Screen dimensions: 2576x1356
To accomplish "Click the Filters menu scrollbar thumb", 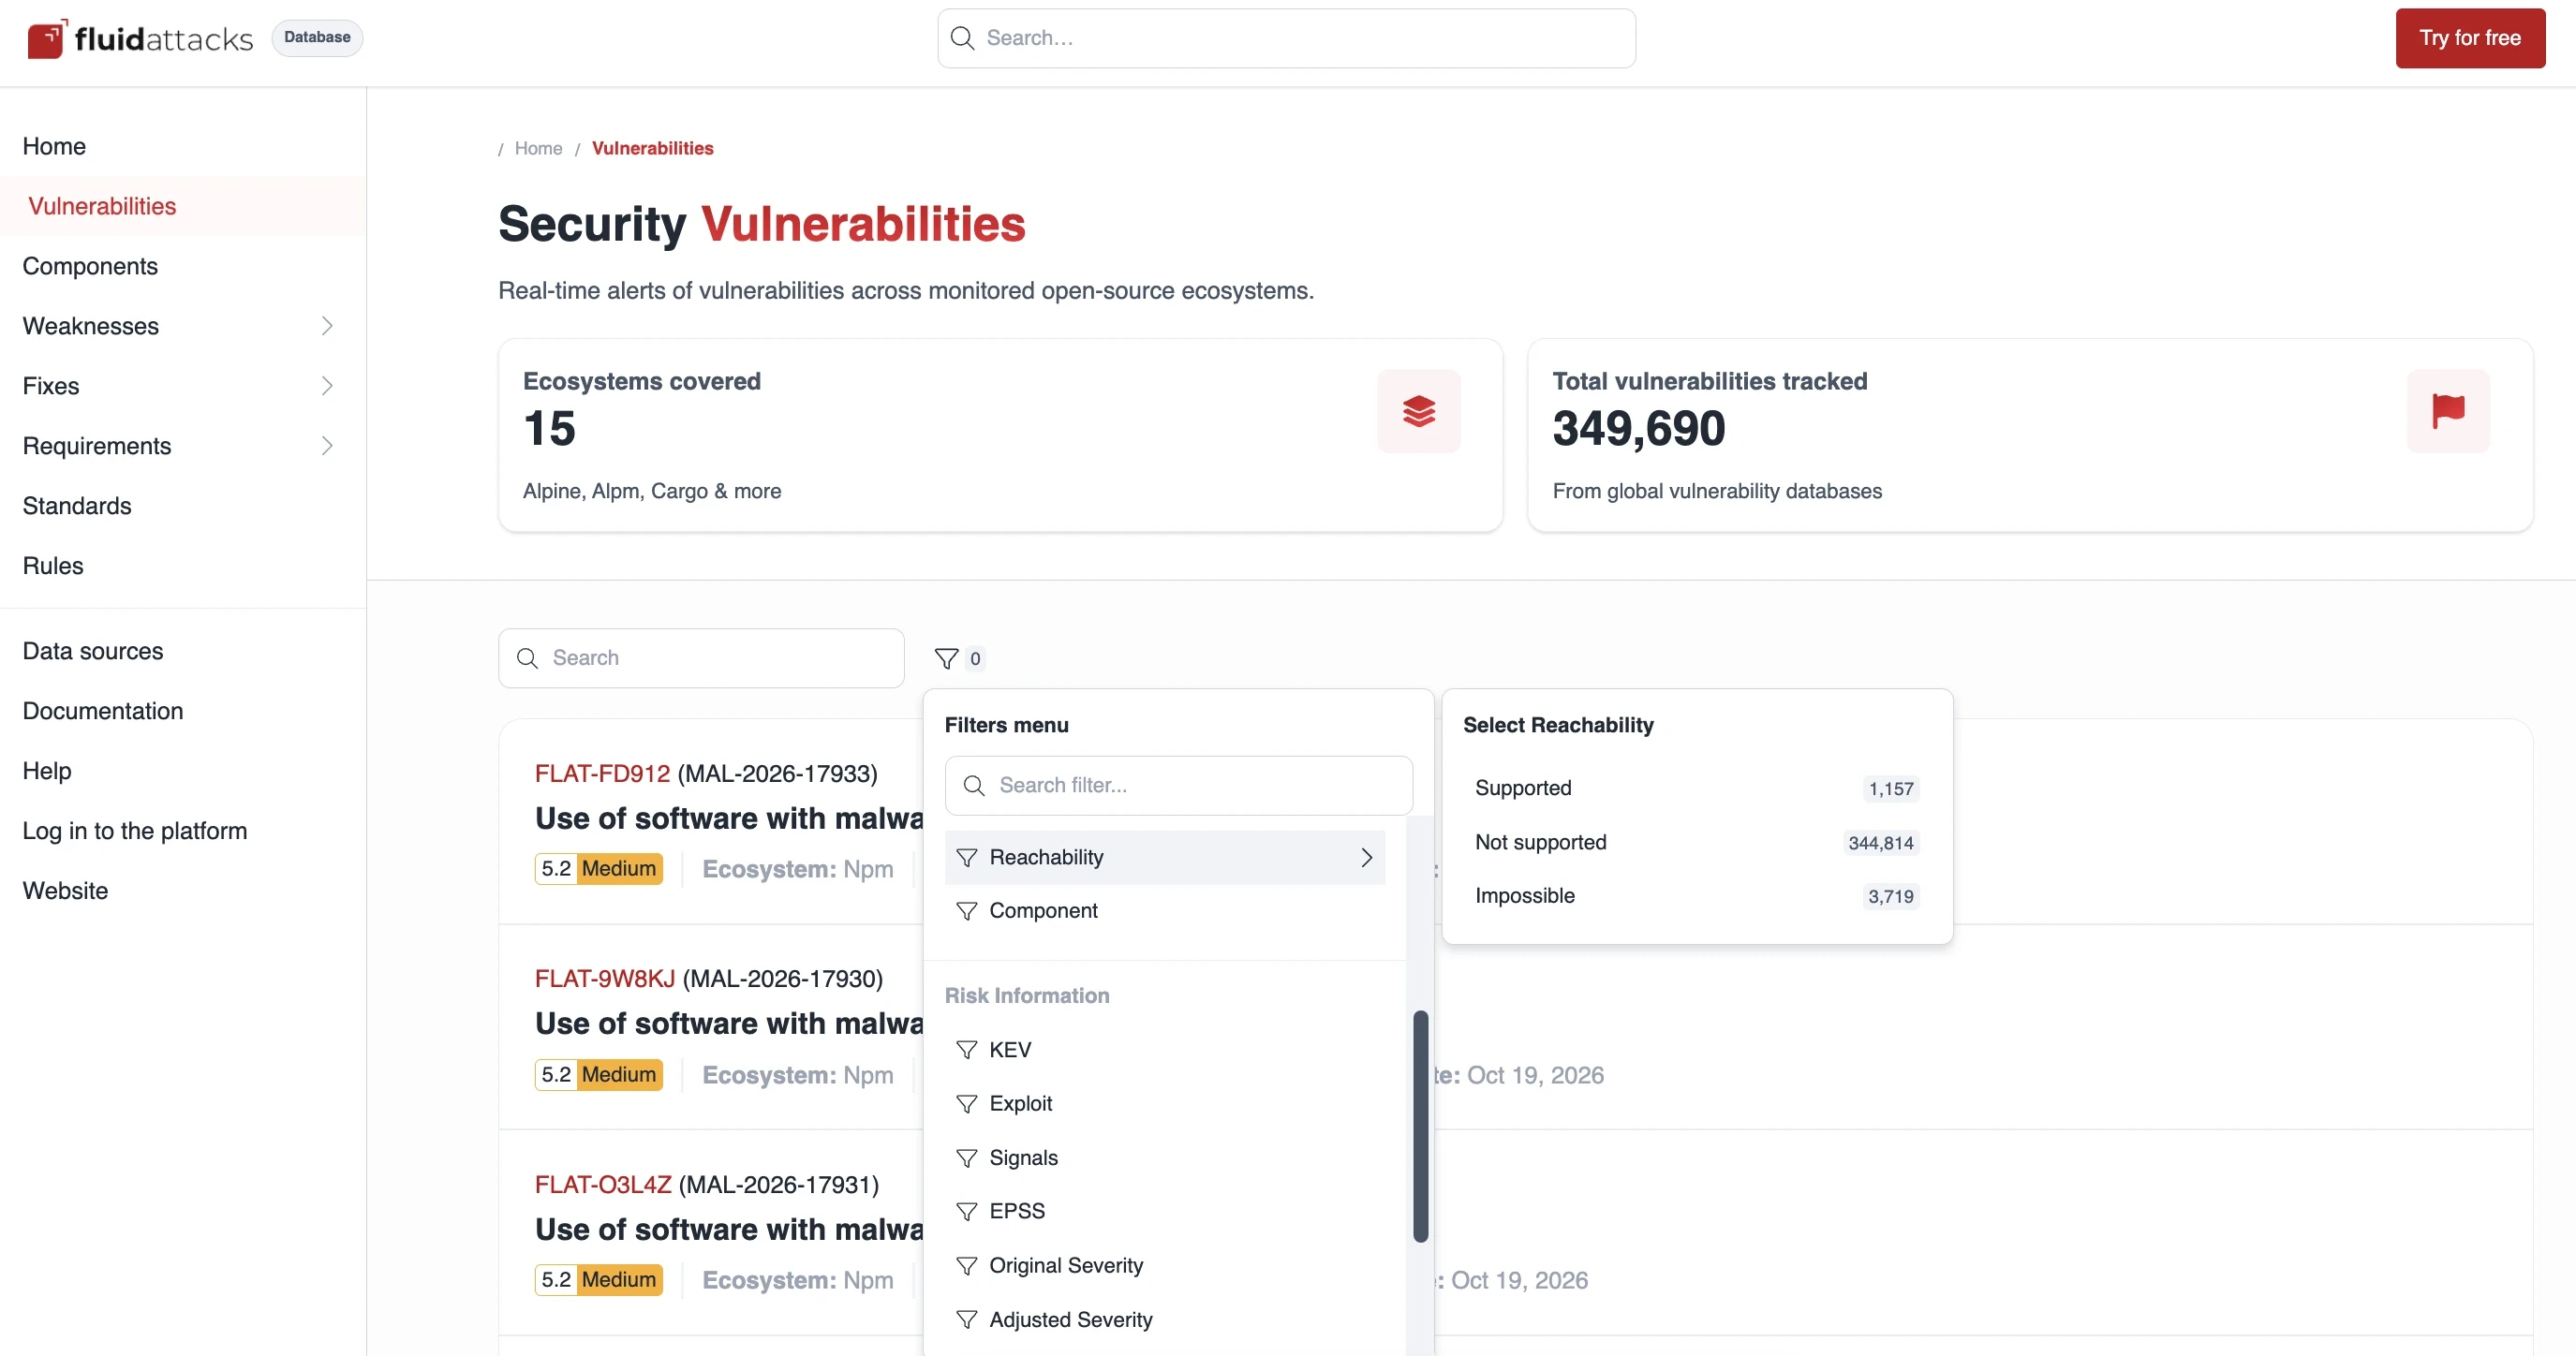I will pos(1420,1127).
